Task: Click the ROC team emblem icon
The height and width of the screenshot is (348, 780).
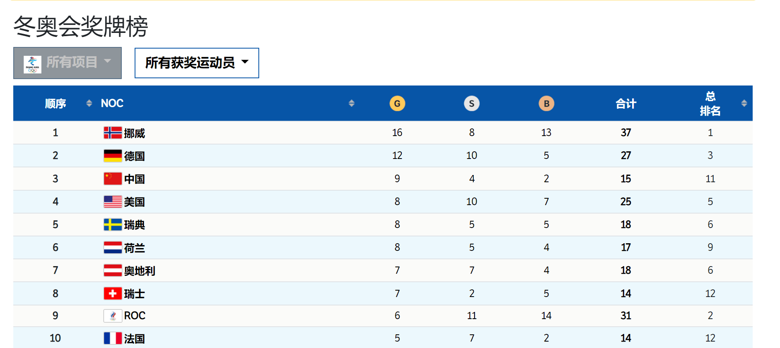Action: click(x=113, y=316)
